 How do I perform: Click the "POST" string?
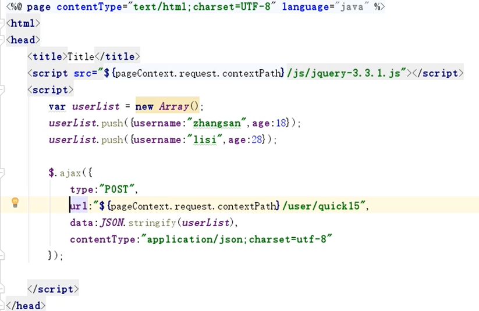point(117,190)
